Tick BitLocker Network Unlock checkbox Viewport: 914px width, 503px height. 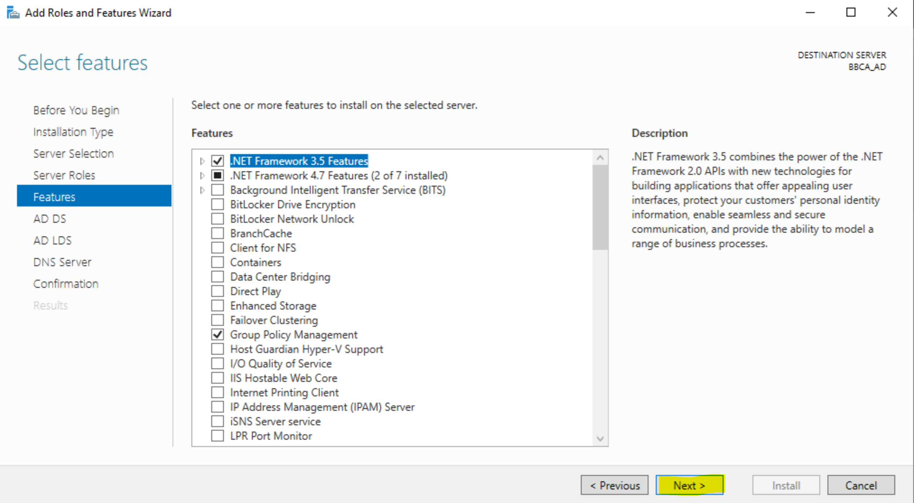tap(218, 219)
